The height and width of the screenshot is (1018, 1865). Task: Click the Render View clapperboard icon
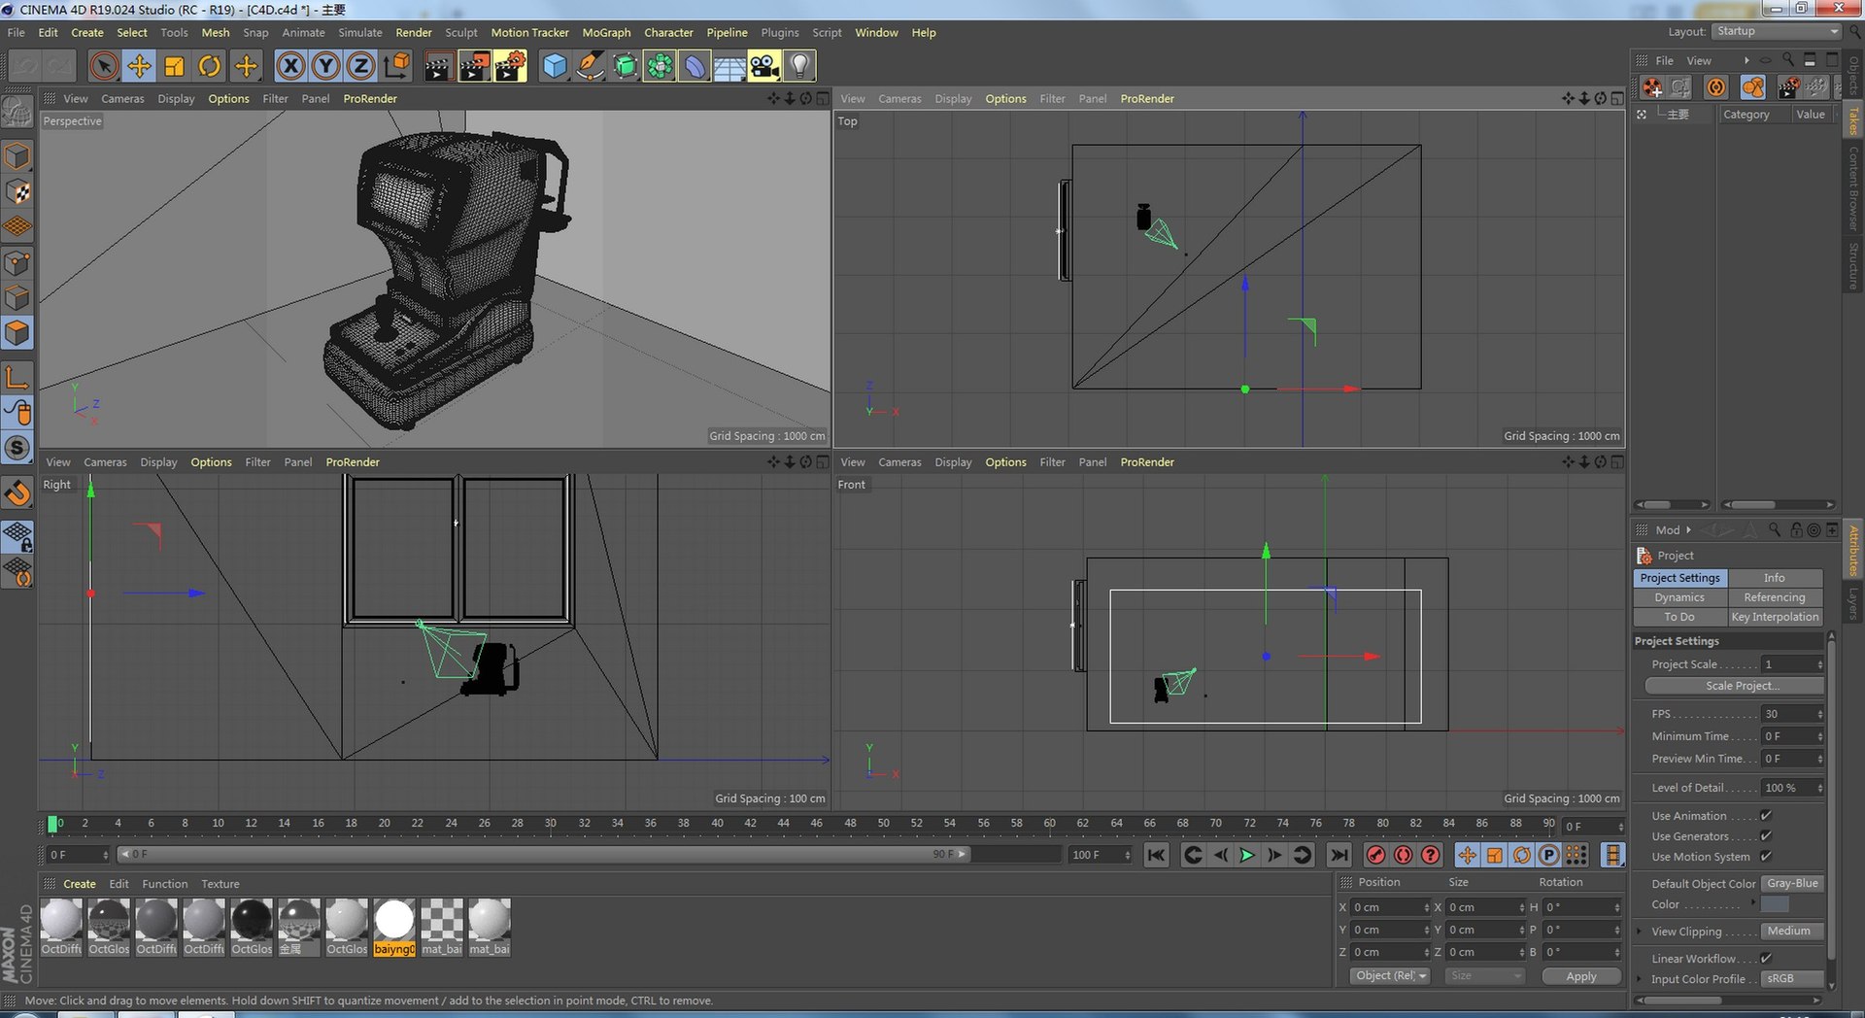pyautogui.click(x=437, y=66)
